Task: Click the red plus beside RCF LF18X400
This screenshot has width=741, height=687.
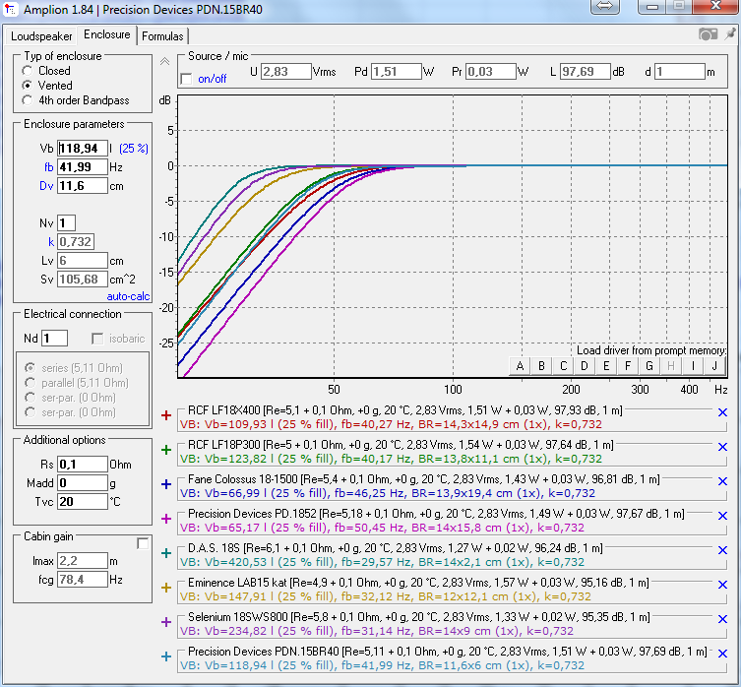Action: [x=165, y=415]
